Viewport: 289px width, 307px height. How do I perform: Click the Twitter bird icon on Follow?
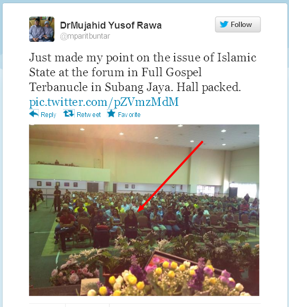pyautogui.click(x=224, y=24)
